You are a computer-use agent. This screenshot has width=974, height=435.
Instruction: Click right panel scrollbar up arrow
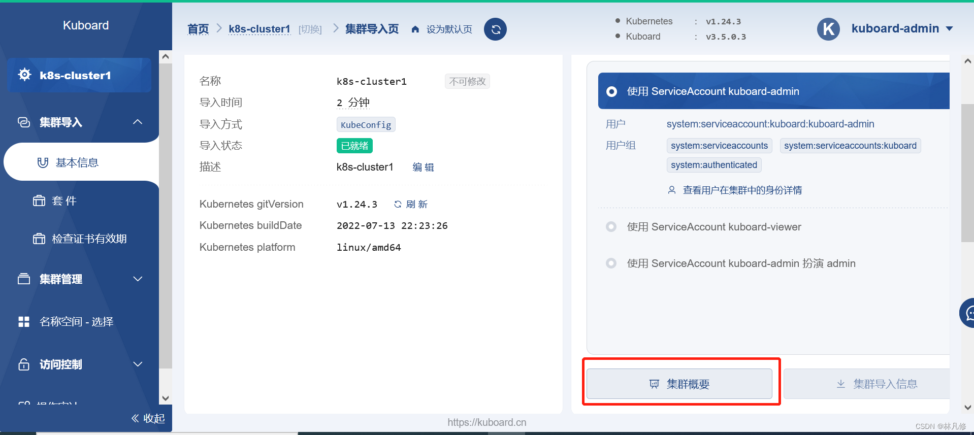967,61
